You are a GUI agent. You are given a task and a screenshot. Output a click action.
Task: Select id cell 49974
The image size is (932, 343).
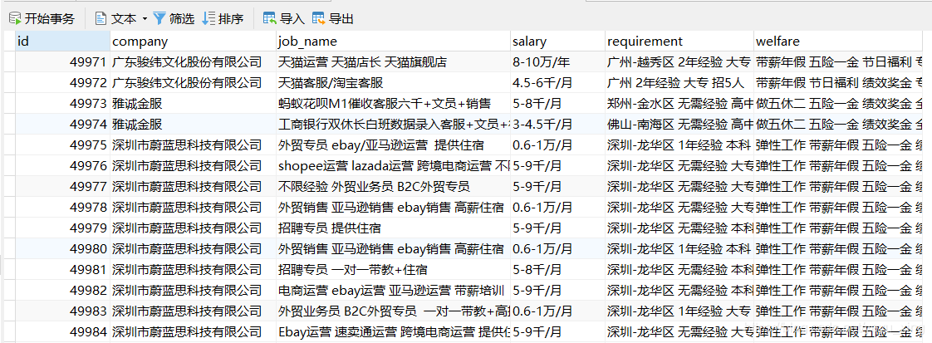[x=62, y=125]
